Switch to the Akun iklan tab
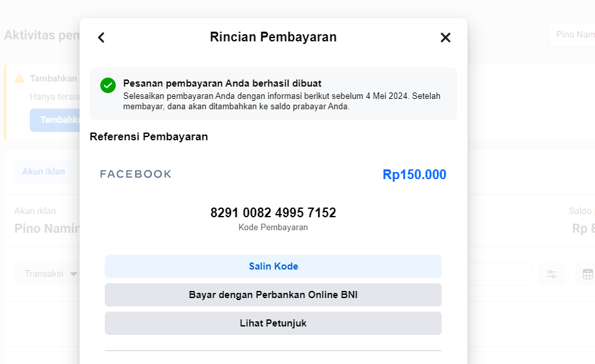Viewport: 595px width, 364px height. [43, 171]
